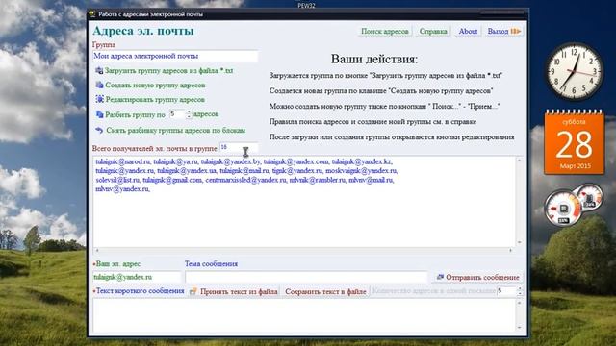Open the orange calendar gadget showing 28
This screenshot has height=346, width=616.
coord(574,142)
